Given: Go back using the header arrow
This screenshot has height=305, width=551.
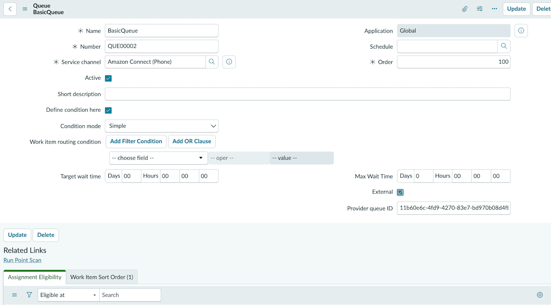Looking at the screenshot, I should pyautogui.click(x=10, y=9).
